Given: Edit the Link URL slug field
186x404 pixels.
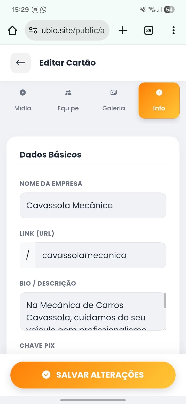Looking at the screenshot, I should pyautogui.click(x=101, y=255).
